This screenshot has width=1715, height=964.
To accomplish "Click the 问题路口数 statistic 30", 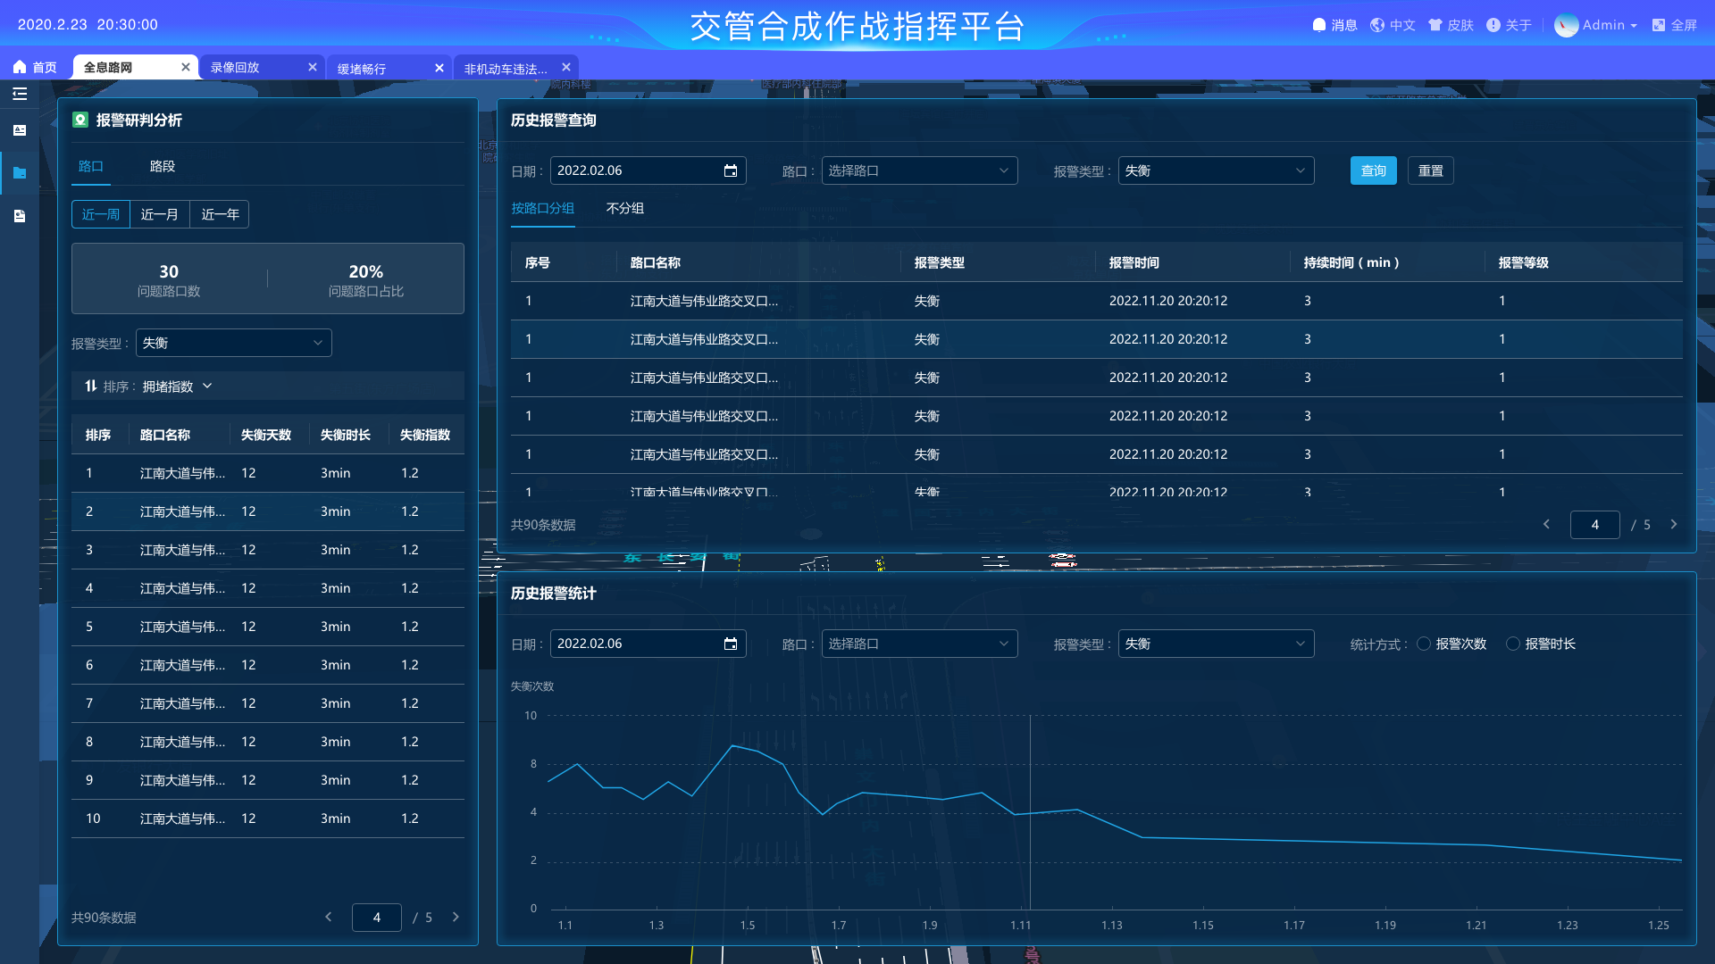I will pyautogui.click(x=169, y=279).
